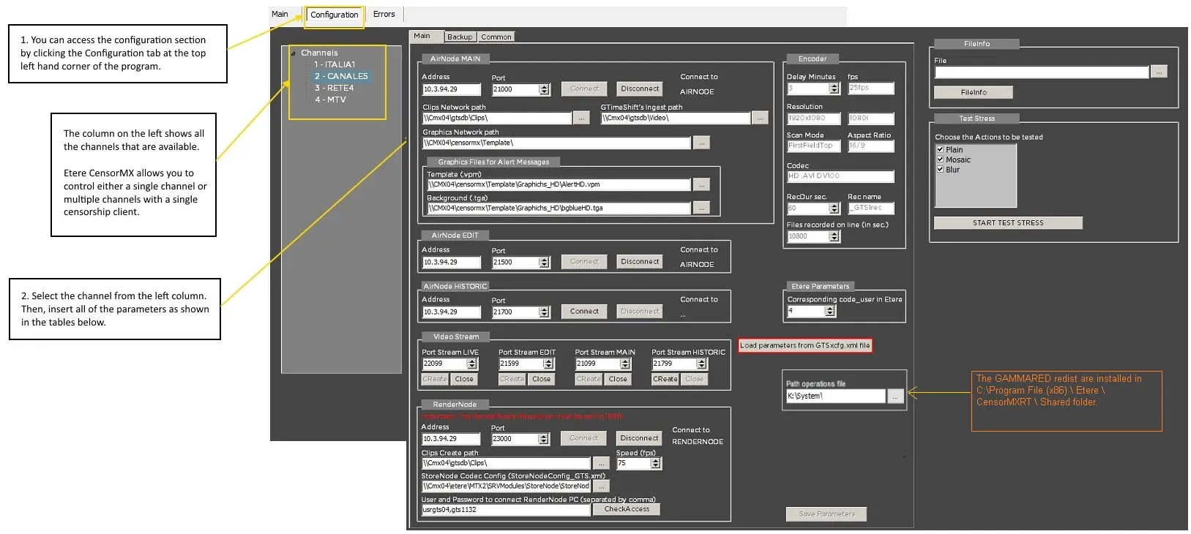Adjust the AirNode MAIN port stepper

click(544, 89)
